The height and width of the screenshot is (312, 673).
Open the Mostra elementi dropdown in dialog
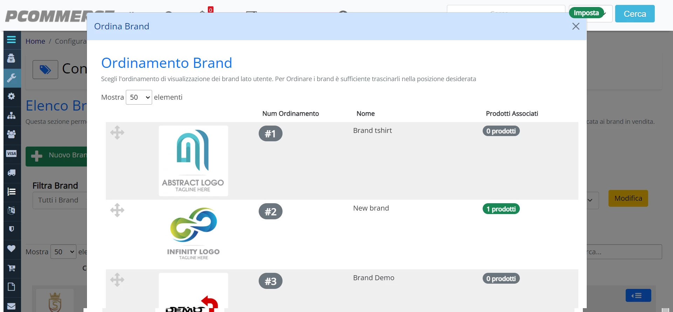[139, 97]
